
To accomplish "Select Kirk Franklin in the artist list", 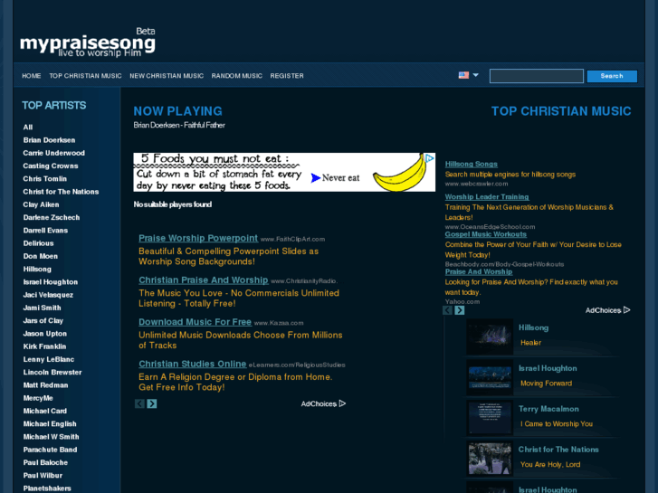I will point(45,346).
